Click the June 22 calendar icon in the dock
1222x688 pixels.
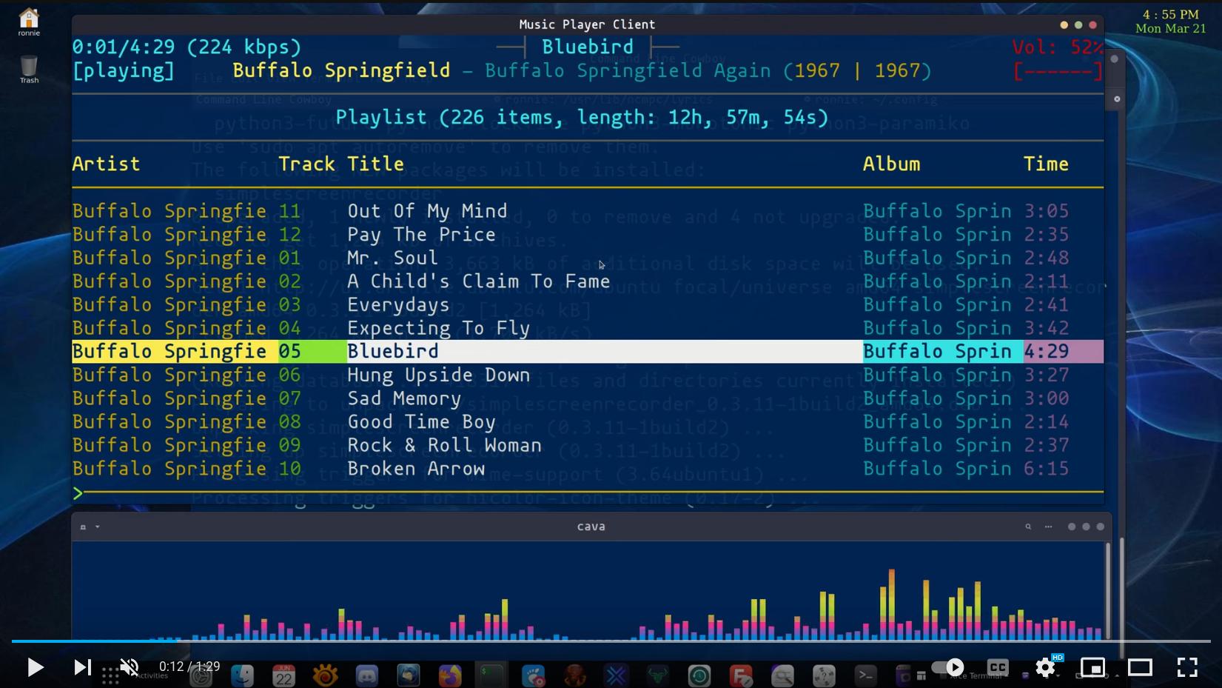(283, 675)
